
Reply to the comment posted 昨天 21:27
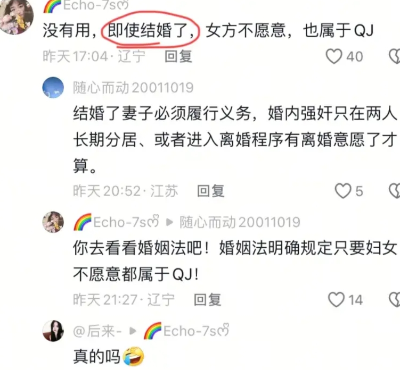pos(207,299)
